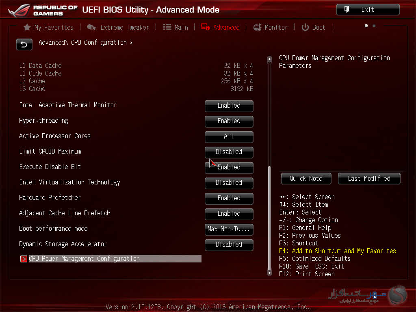416x312 pixels.
Task: Open the Exit menu button
Action: pos(368,10)
